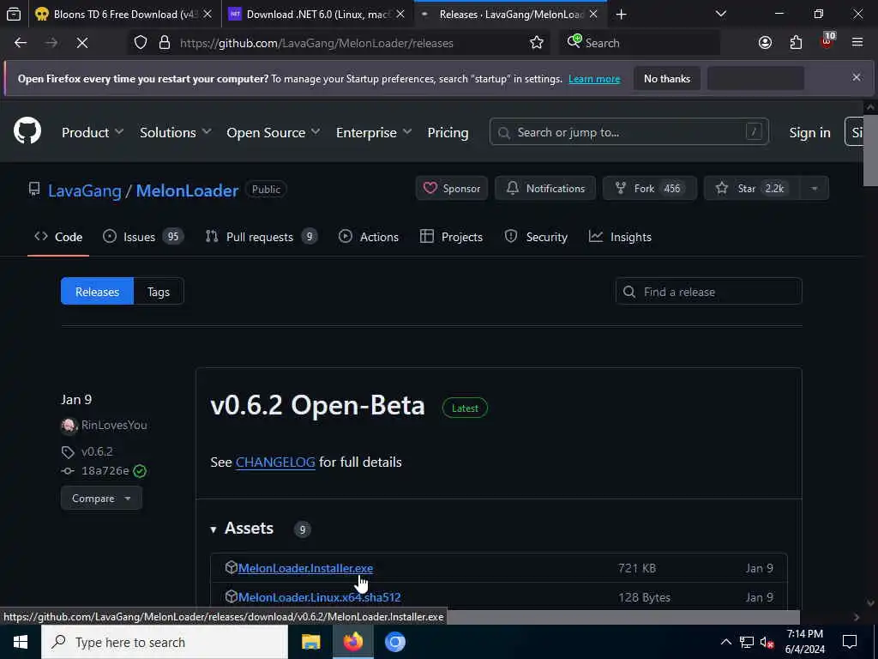Expand the Solutions menu
The image size is (878, 659).
[175, 132]
